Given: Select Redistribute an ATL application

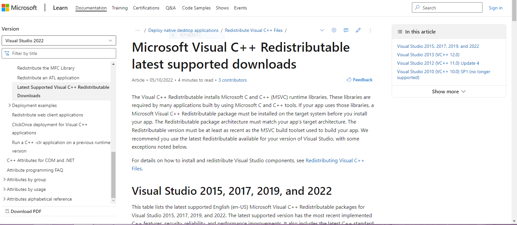Looking at the screenshot, I should 48,78.
